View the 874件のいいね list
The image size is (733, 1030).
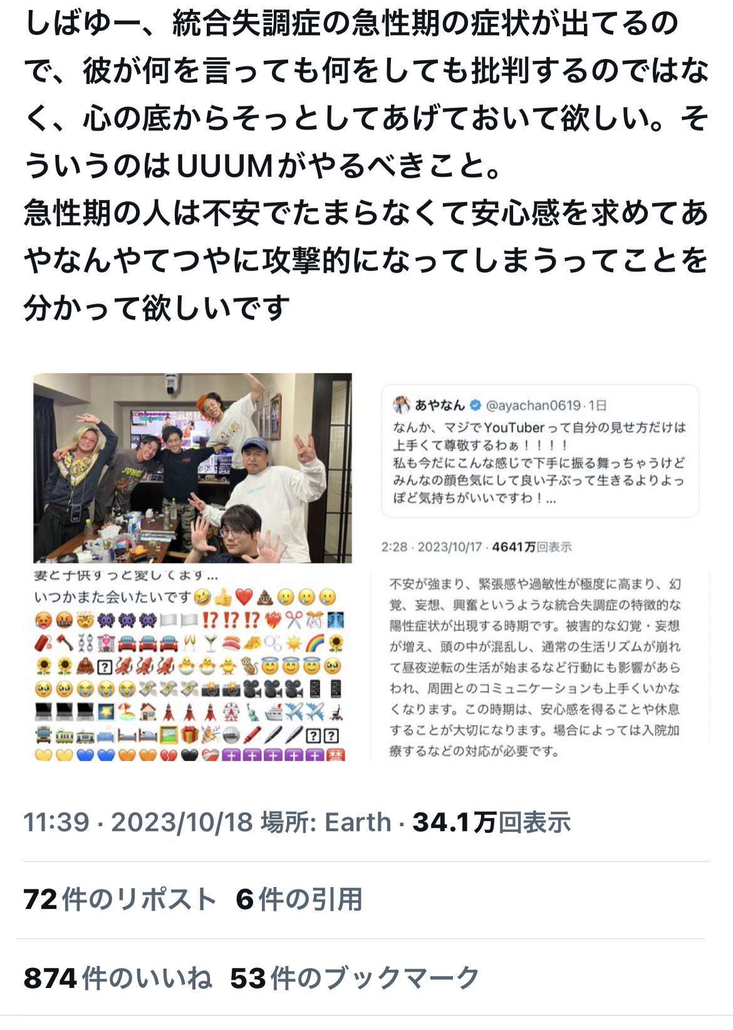[118, 978]
